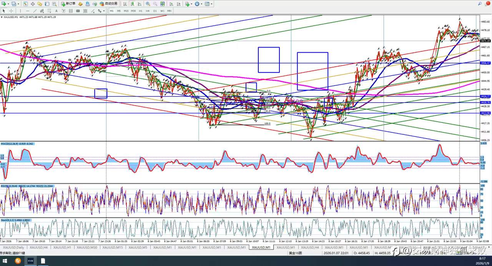Switch chart type to line chart
The height and width of the screenshot is (266, 492).
click(x=139, y=4)
